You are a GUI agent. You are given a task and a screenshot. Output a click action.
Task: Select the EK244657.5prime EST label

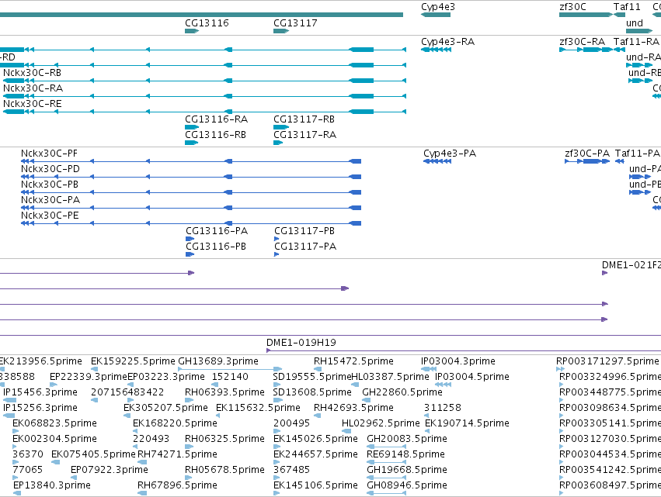(x=315, y=454)
